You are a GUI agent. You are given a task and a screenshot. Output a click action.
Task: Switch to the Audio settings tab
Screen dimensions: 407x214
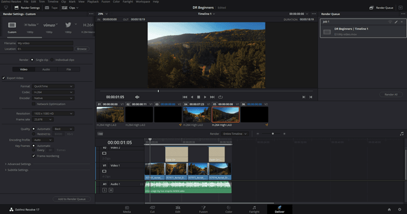pos(46,70)
